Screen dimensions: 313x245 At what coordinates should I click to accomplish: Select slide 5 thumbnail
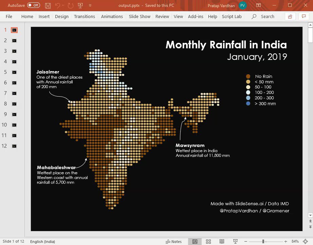click(14, 72)
